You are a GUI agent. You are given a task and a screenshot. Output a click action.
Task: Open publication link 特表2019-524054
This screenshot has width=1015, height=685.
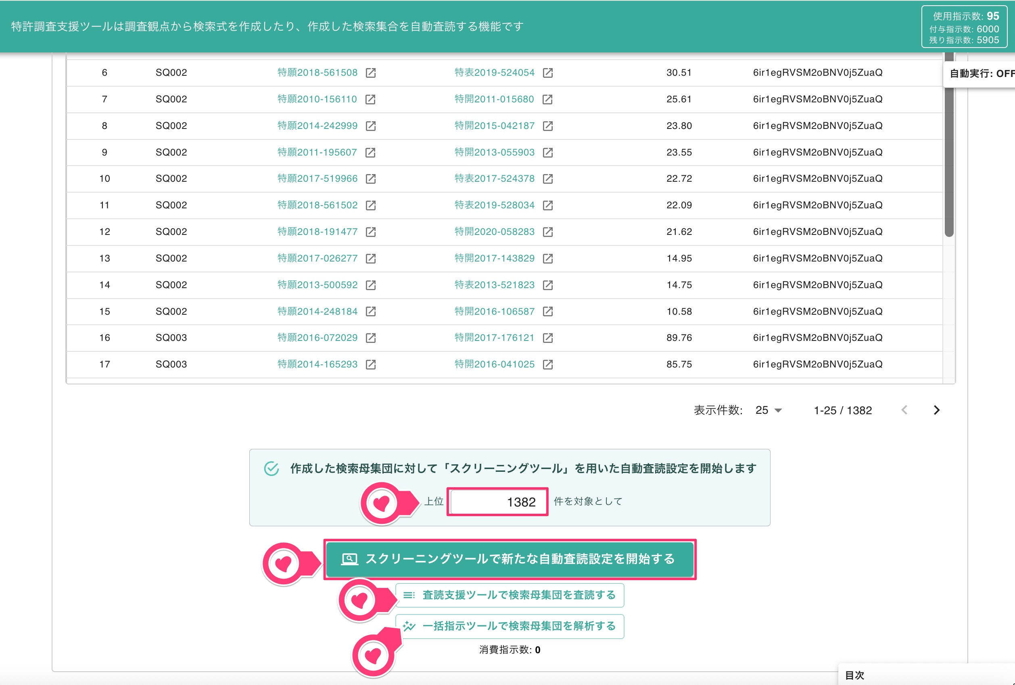point(495,73)
